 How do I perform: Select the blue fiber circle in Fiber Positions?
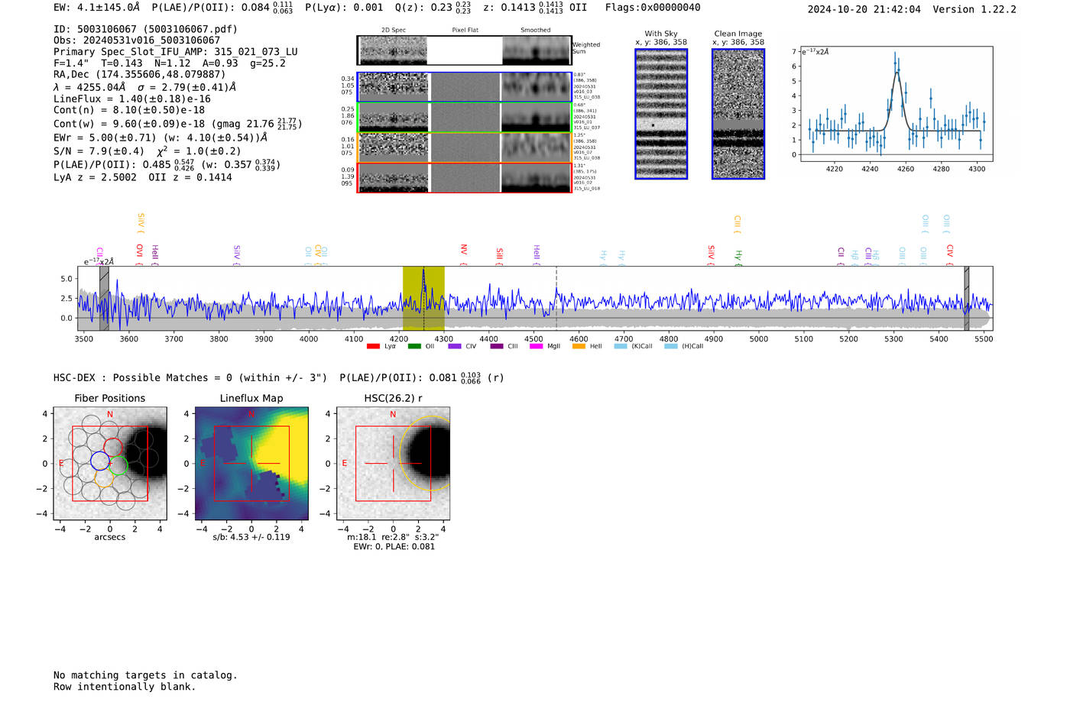point(99,461)
